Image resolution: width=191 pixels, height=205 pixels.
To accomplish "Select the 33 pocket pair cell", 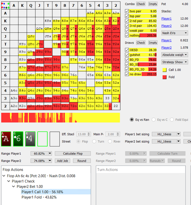I will [x=107, y=98].
